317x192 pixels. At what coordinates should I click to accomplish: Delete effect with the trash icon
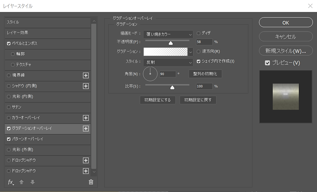[91, 182]
